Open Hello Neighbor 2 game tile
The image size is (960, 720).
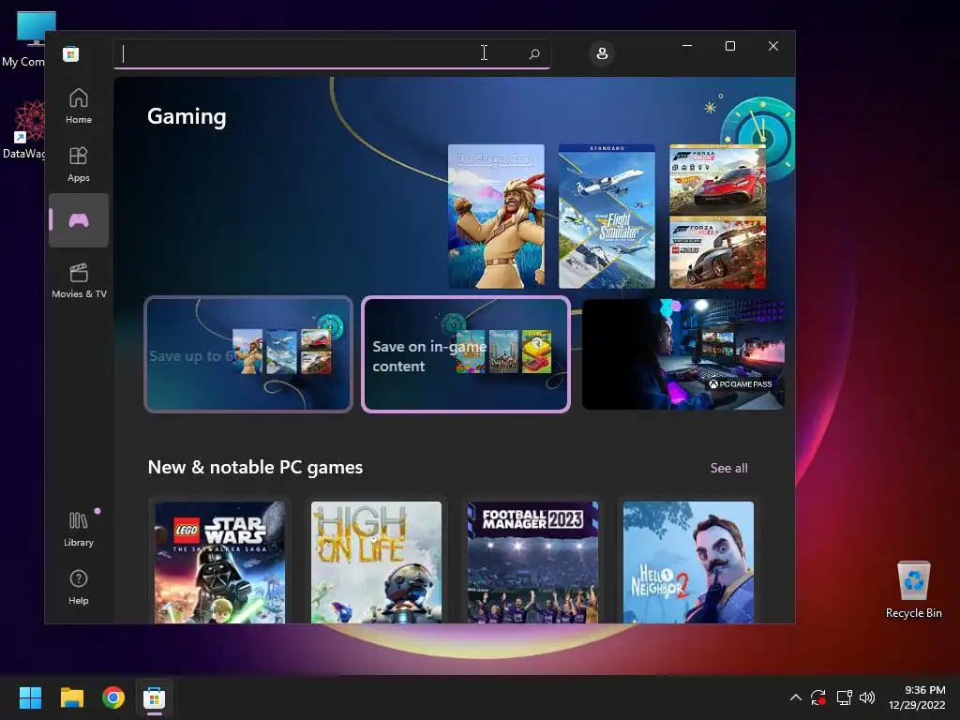point(689,562)
